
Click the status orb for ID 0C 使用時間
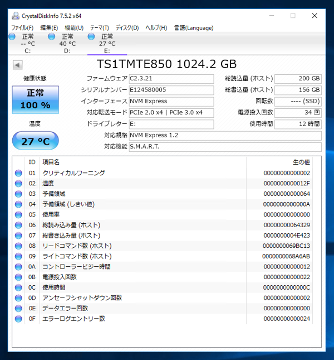click(x=18, y=287)
